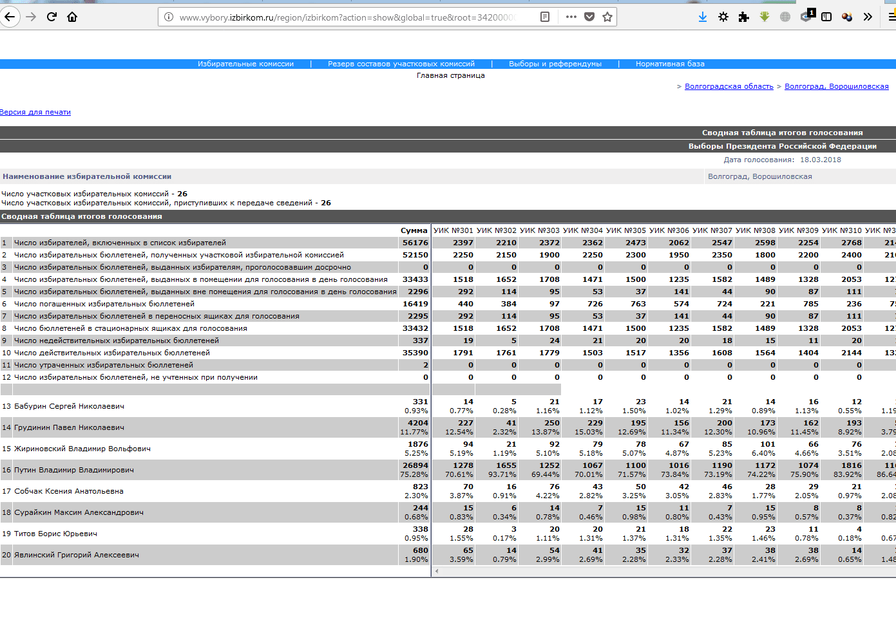
Task: Follow the Волгоградская область breadcrumb link
Action: (x=729, y=86)
